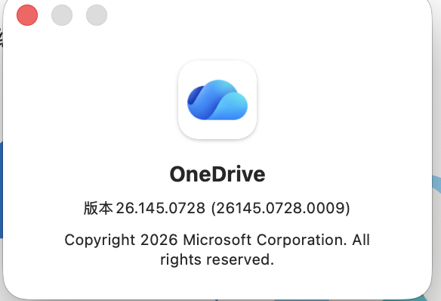Viewport: 441px width, 301px height.
Task: Click the OneDrive cloud app icon
Action: coord(217,100)
